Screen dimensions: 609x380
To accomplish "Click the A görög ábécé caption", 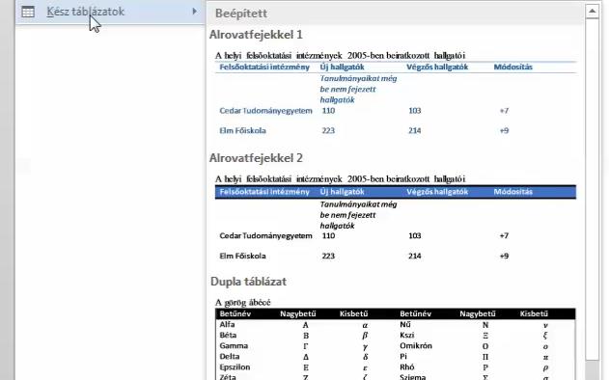I will pos(243,303).
